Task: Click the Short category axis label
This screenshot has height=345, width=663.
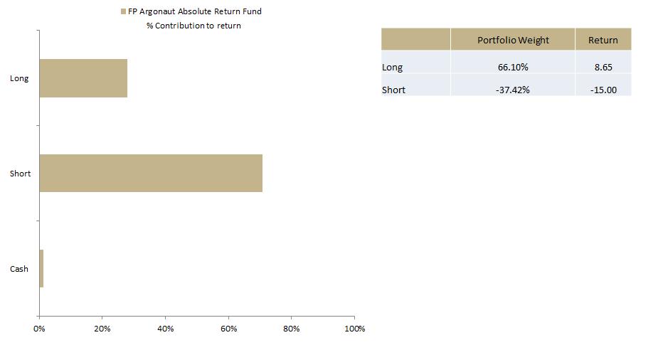Action: pyautogui.click(x=20, y=174)
